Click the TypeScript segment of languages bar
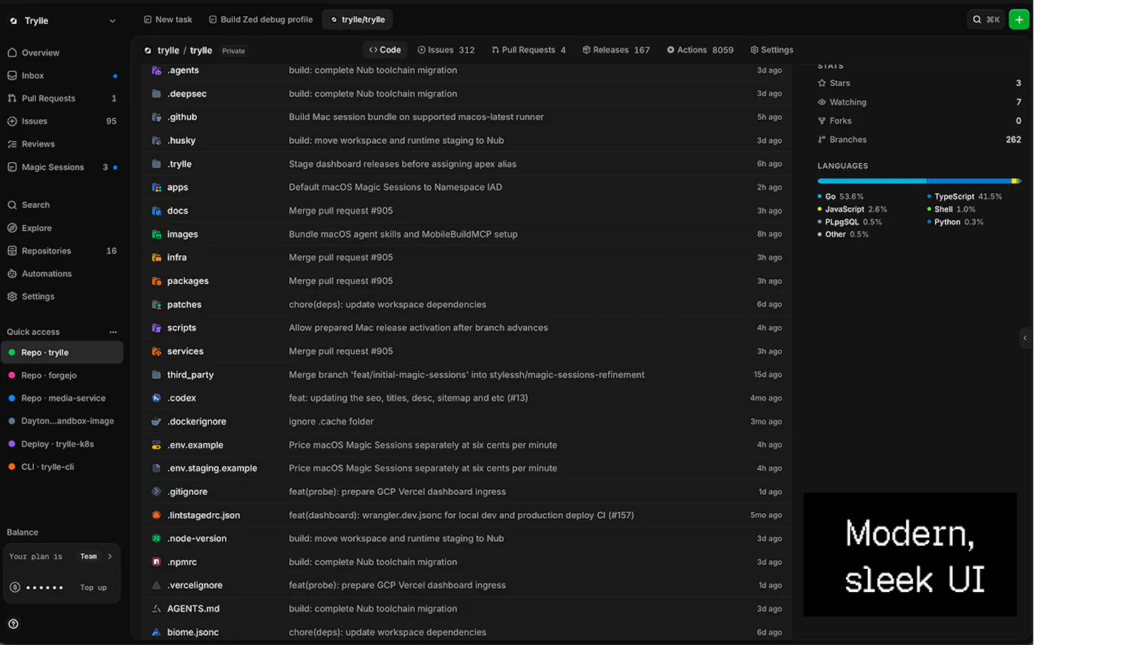The height and width of the screenshot is (645, 1129). click(969, 181)
